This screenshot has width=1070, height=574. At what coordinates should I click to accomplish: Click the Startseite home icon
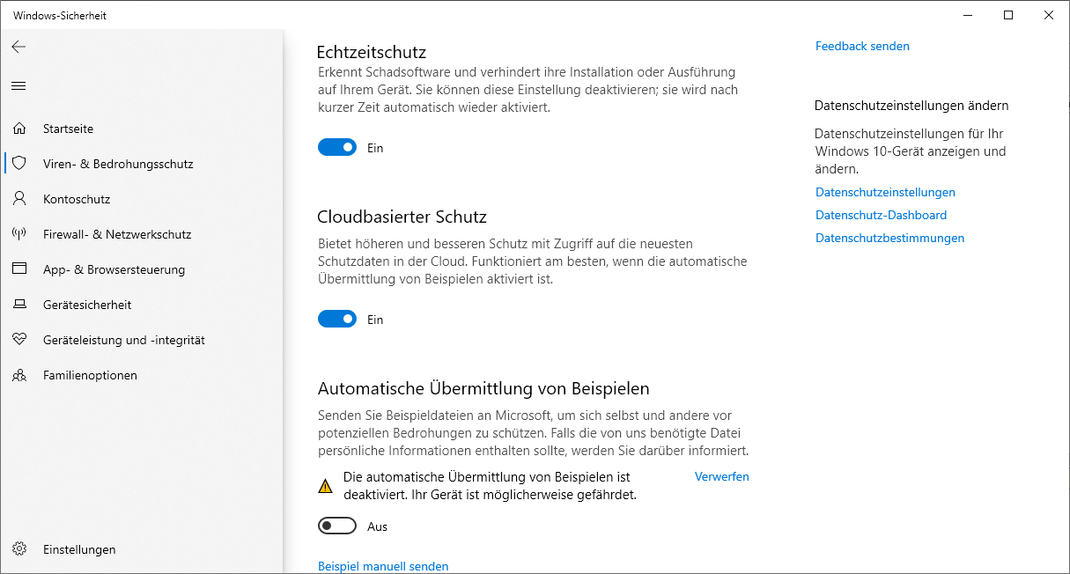coord(19,129)
